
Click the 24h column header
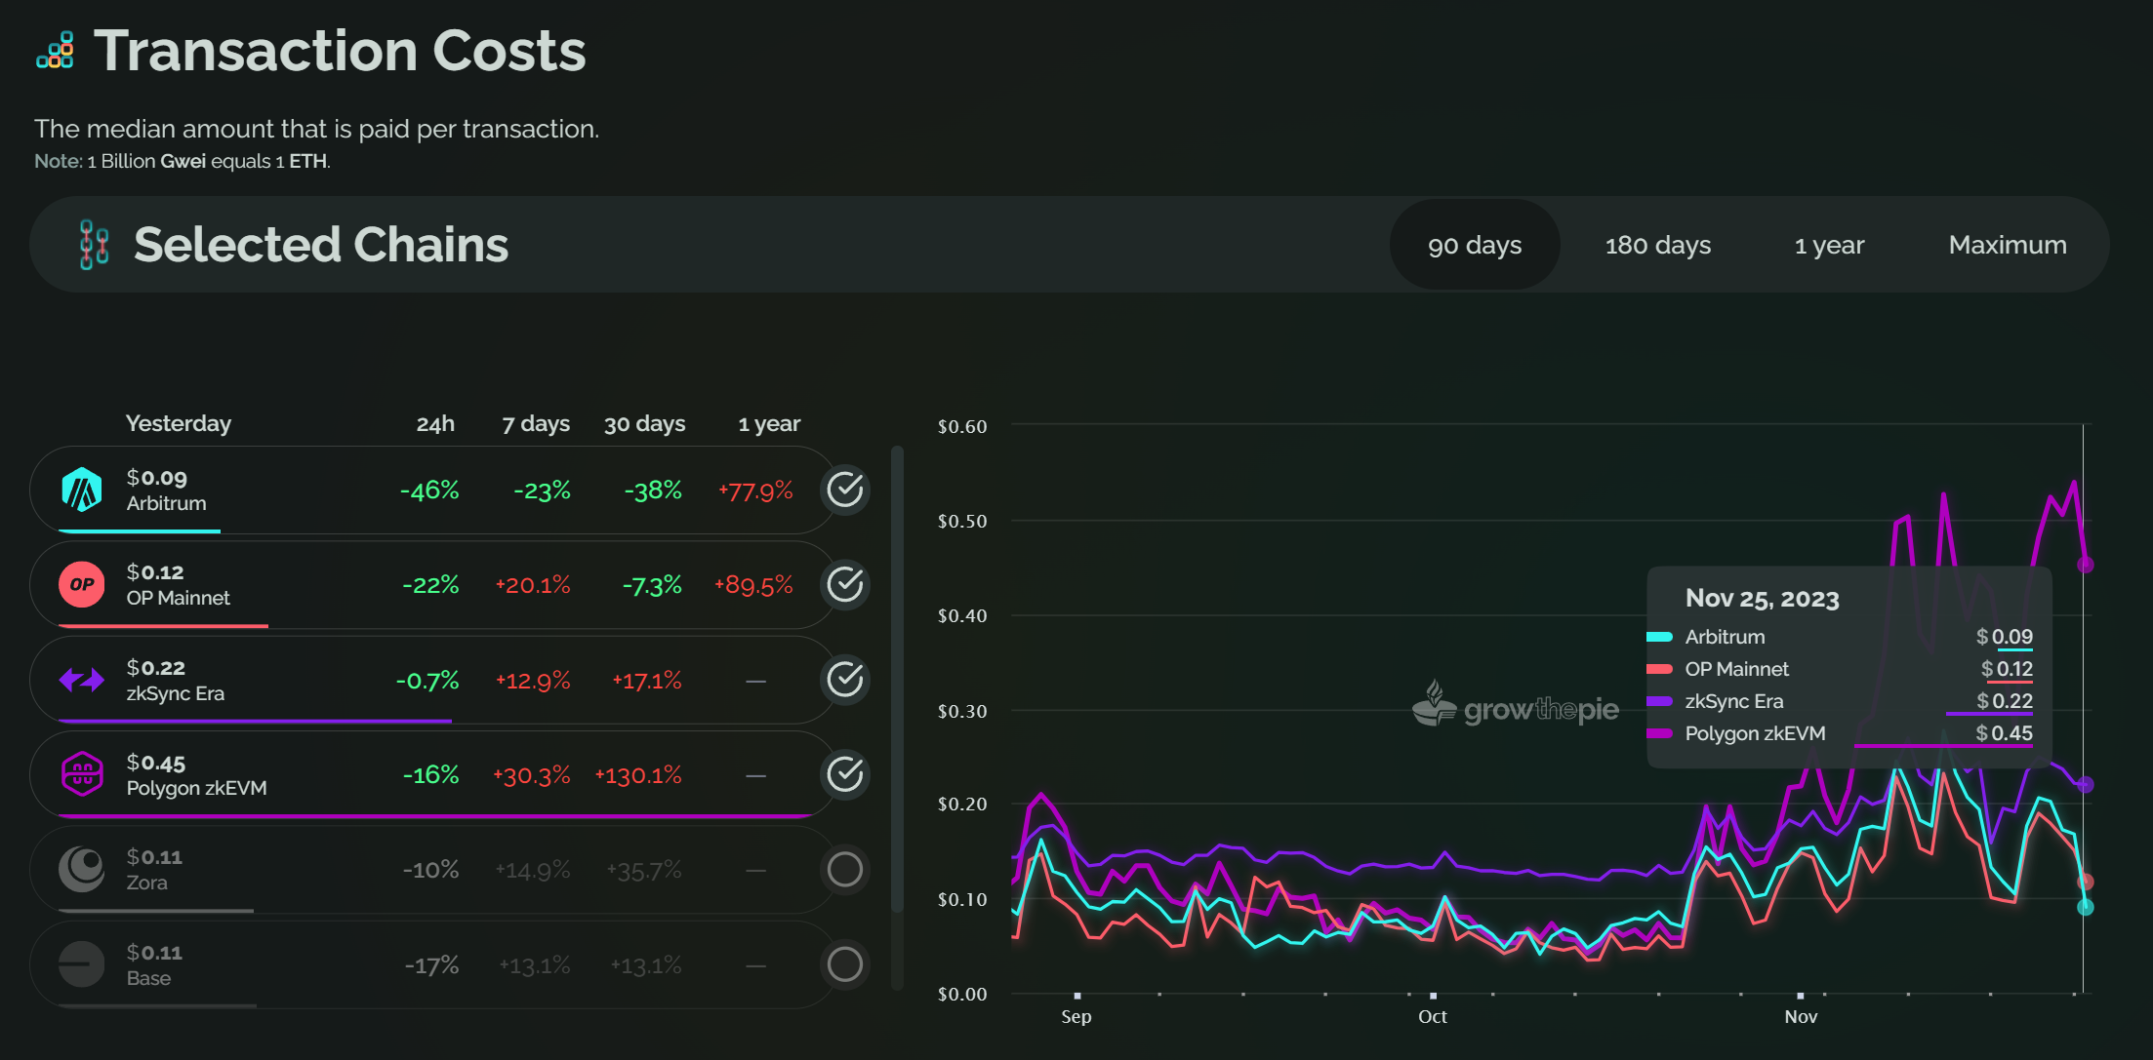[x=435, y=423]
